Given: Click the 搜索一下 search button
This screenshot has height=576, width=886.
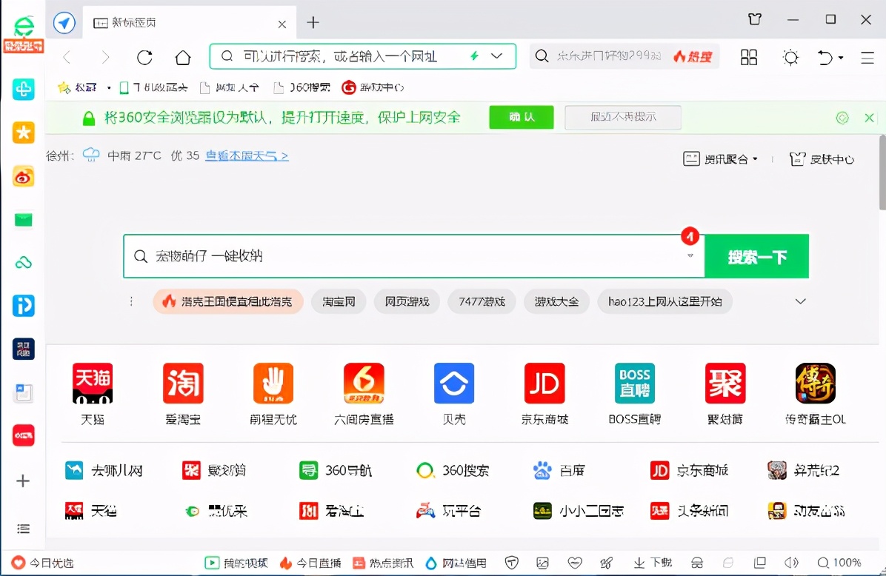Looking at the screenshot, I should coord(756,255).
